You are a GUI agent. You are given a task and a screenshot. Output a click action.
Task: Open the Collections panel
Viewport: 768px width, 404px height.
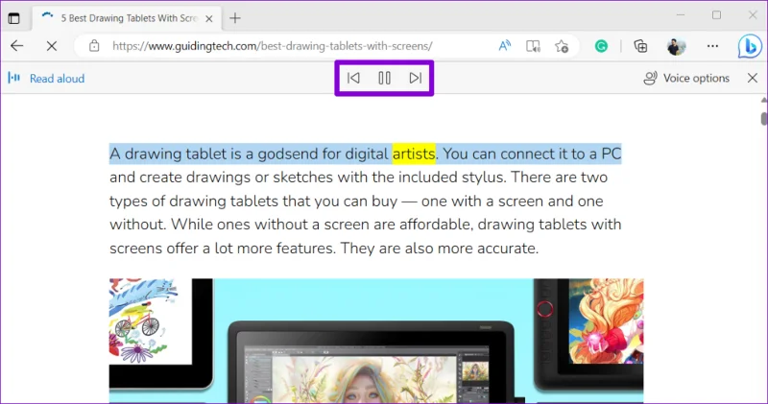640,46
